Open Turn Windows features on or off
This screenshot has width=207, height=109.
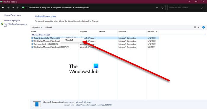[16, 25]
